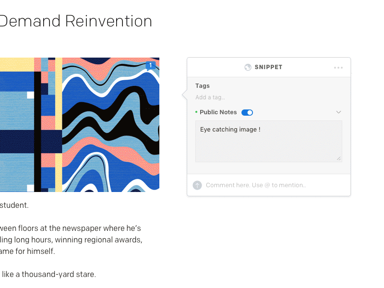Open the overflow menu with three dots
The image size is (384, 288).
(338, 67)
